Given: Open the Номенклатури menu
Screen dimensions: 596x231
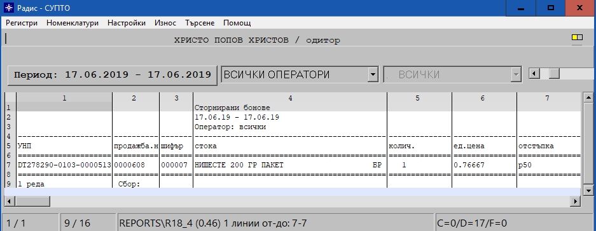Looking at the screenshot, I should coord(73,23).
